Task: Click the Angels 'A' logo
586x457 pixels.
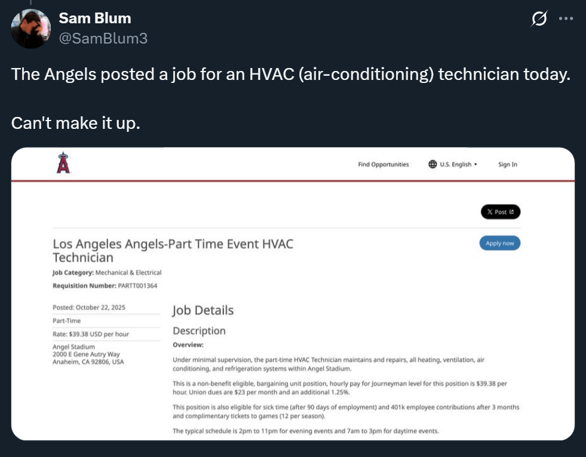Action: (x=63, y=163)
